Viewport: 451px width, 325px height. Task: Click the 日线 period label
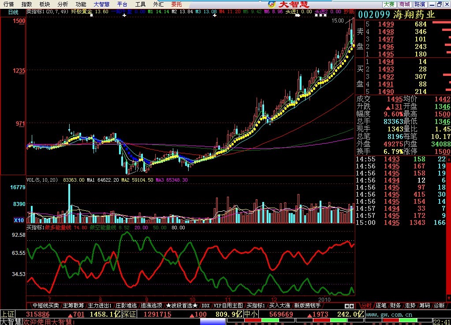click(x=13, y=12)
